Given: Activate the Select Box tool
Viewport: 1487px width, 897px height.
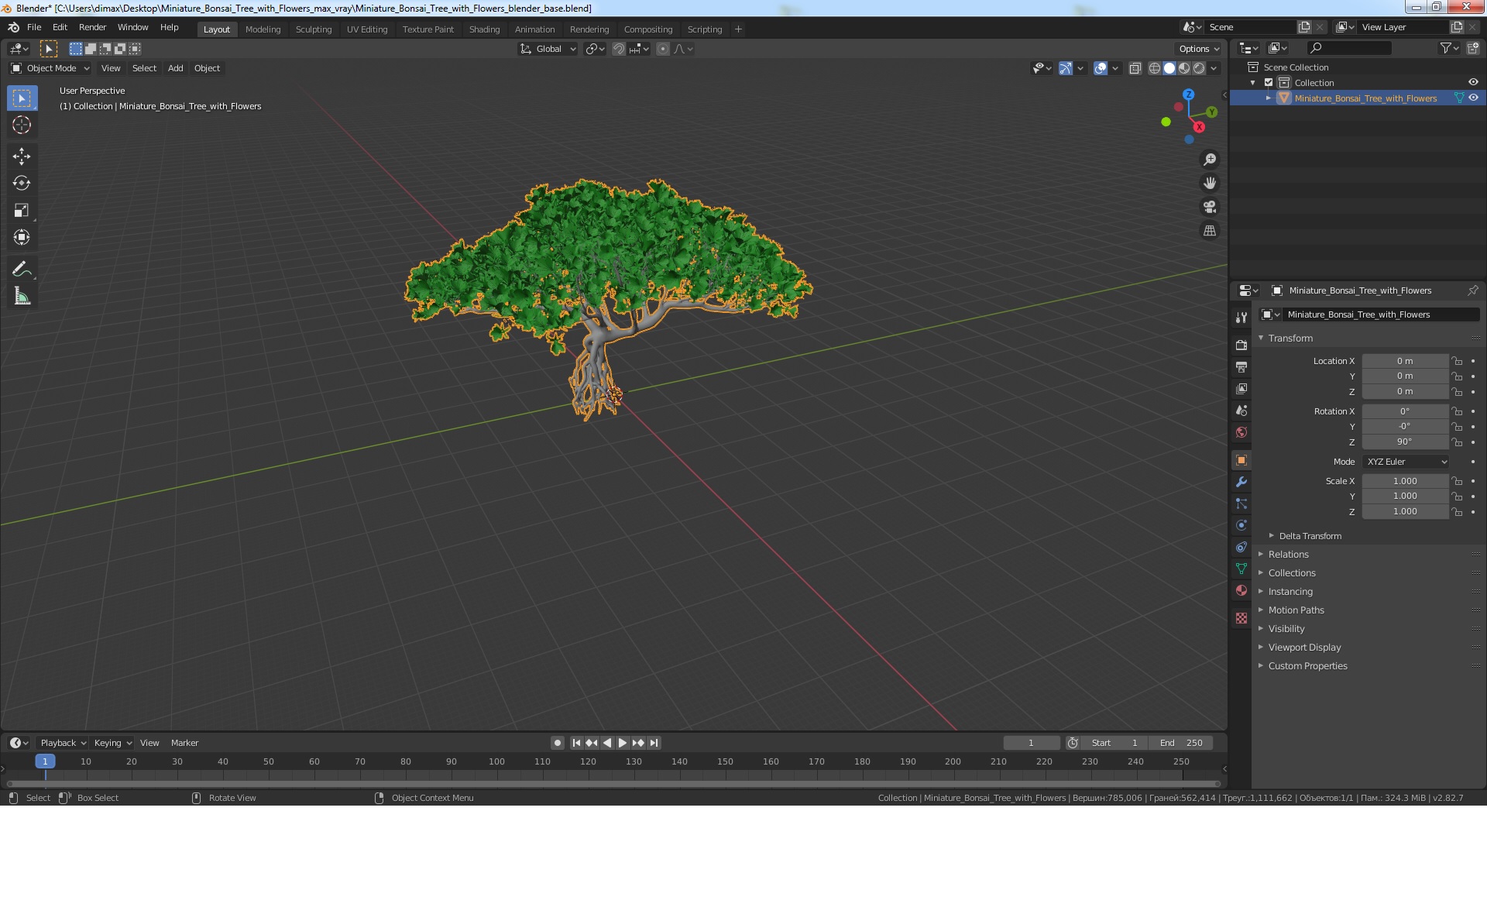Looking at the screenshot, I should click(x=22, y=98).
